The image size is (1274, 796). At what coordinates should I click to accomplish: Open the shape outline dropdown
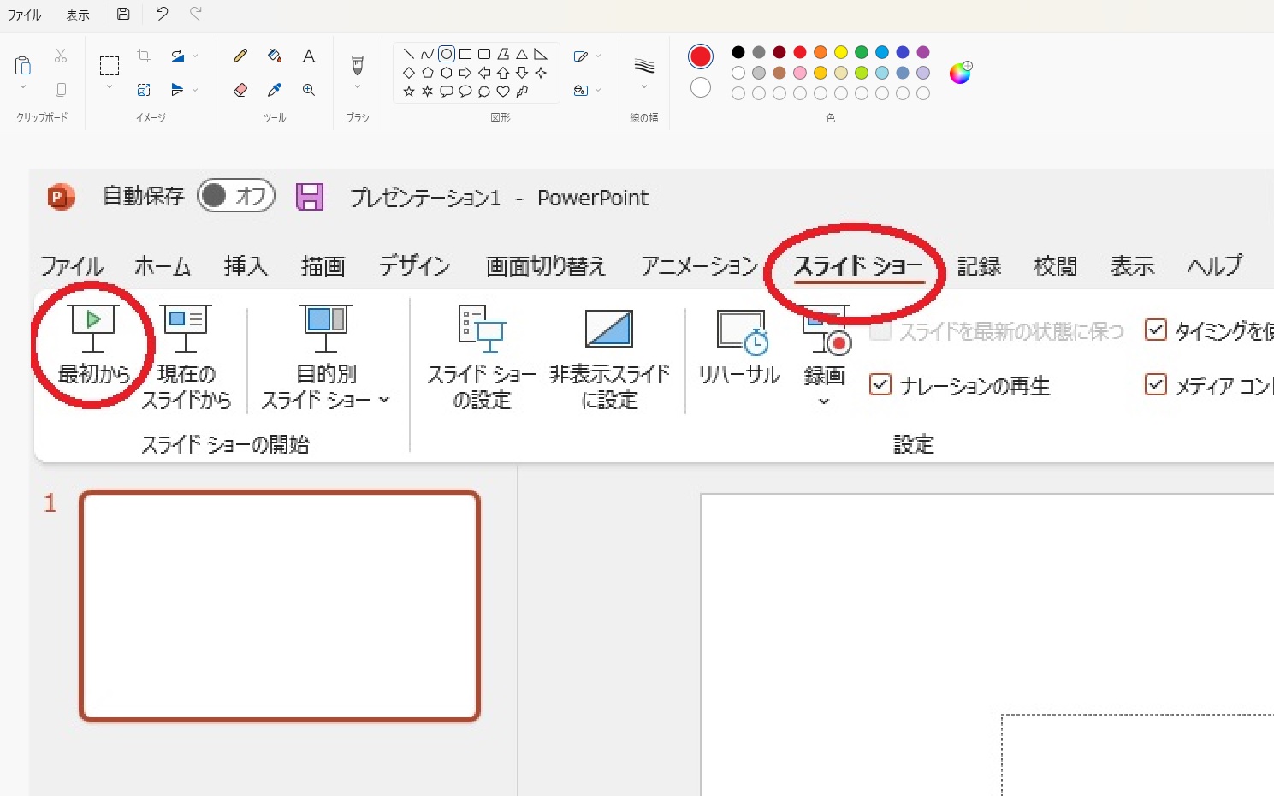(x=598, y=56)
